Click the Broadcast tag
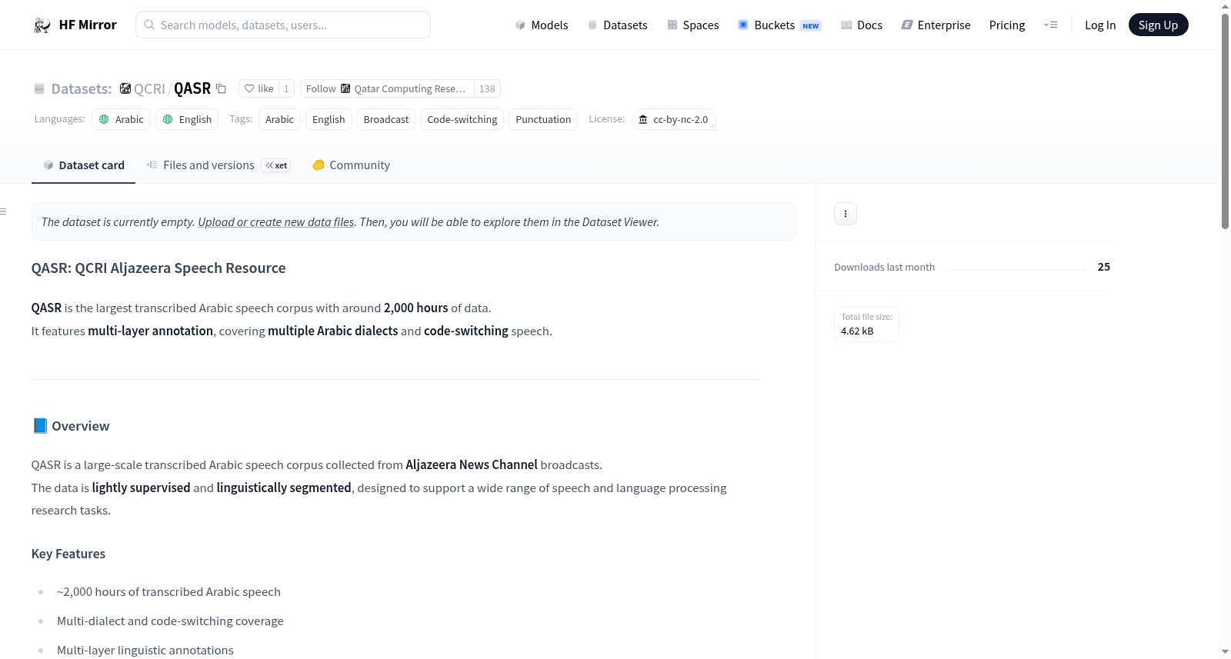 tap(386, 119)
